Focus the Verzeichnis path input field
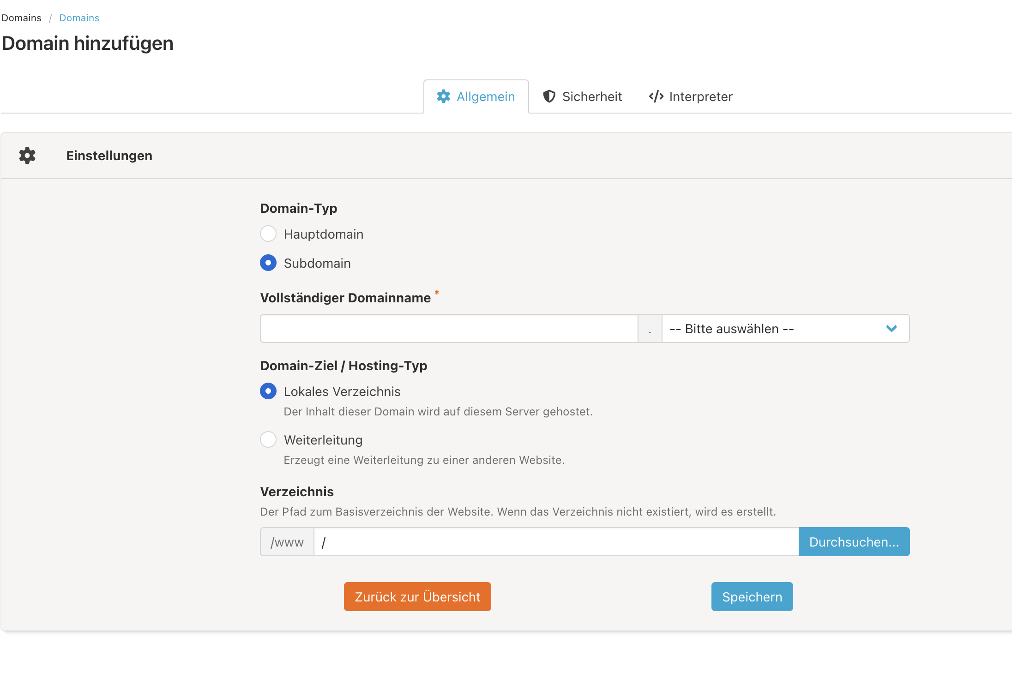1012x673 pixels. point(556,542)
